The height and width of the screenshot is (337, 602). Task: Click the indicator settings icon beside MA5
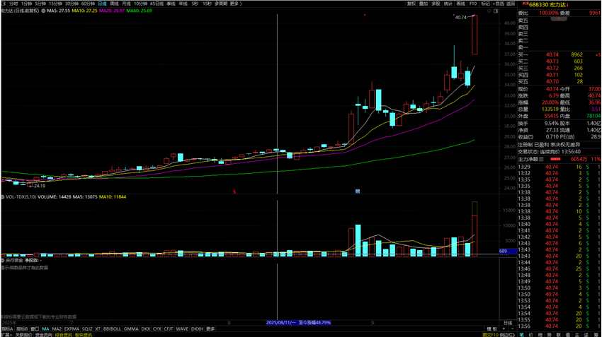[43, 11]
